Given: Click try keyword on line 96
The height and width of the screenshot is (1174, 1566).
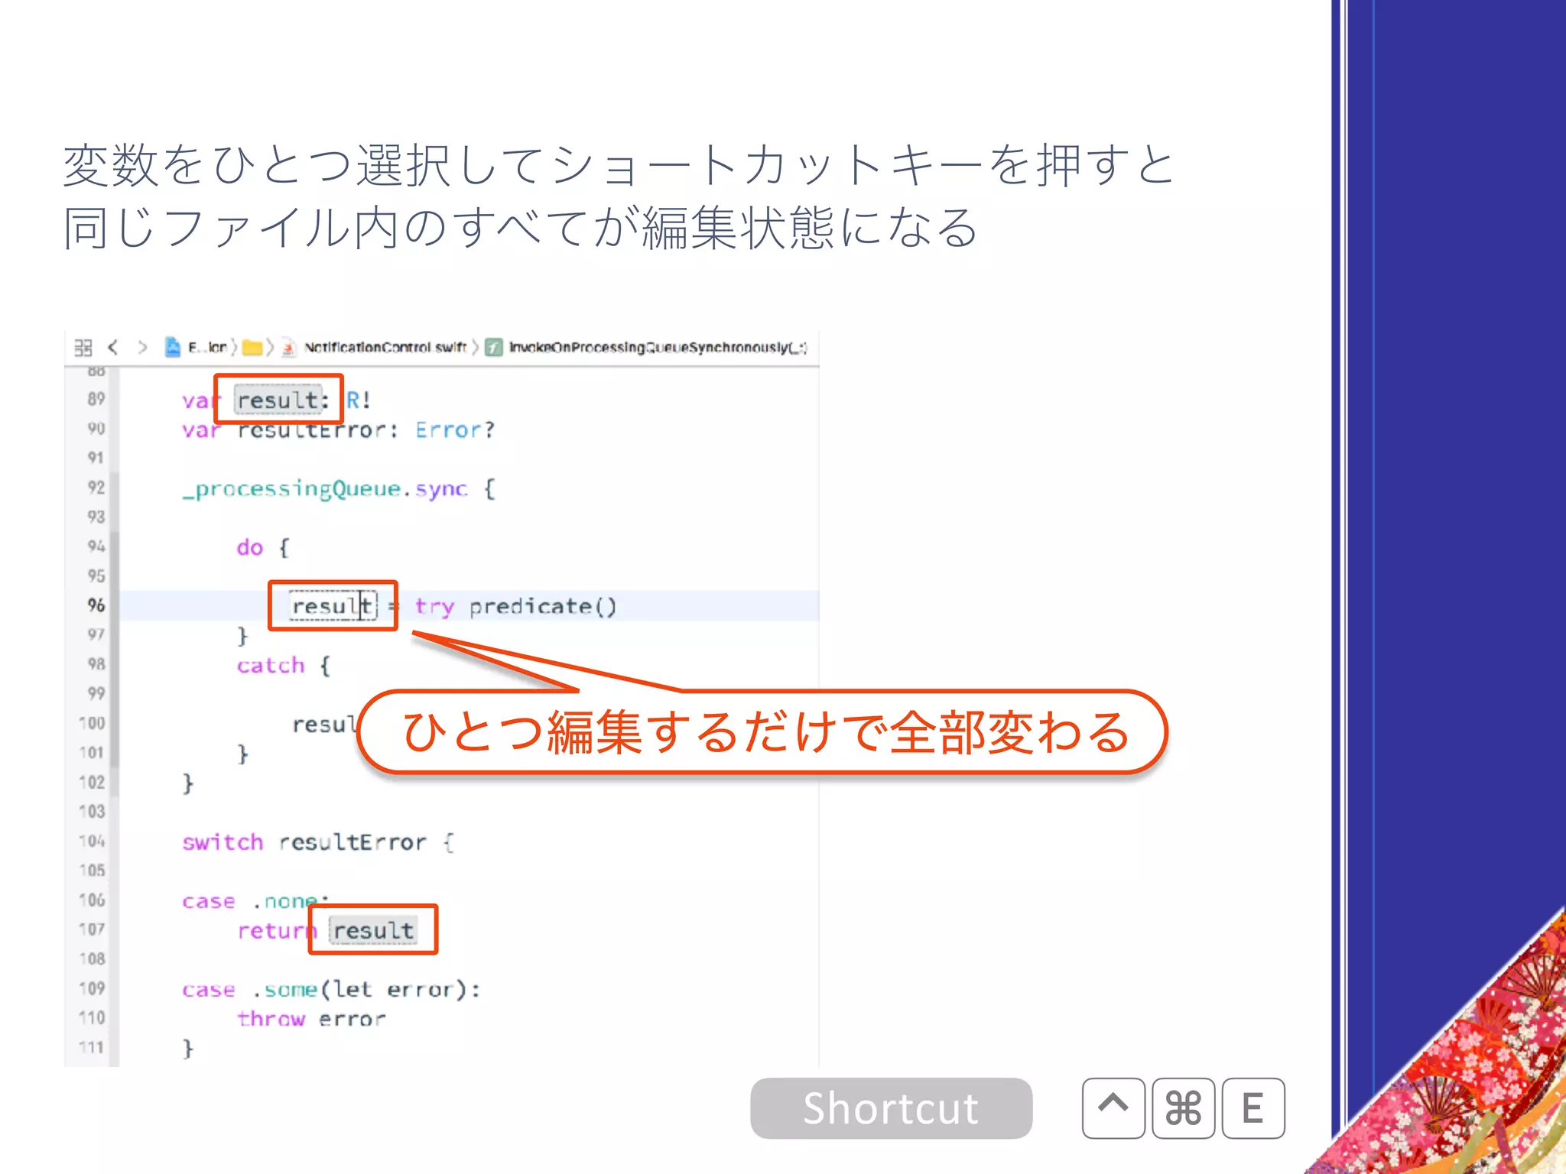Looking at the screenshot, I should click(x=434, y=608).
